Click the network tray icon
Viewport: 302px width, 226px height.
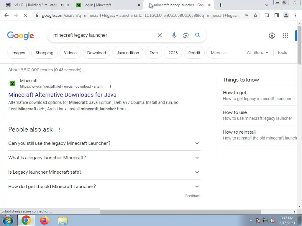click(265, 221)
